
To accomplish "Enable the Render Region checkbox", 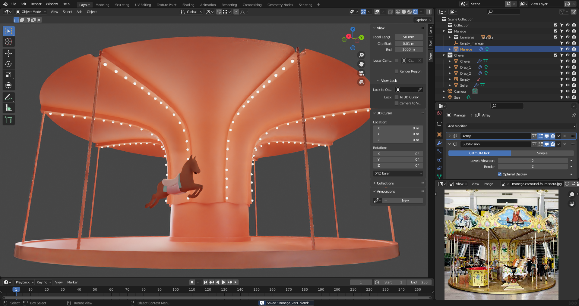I will [x=397, y=71].
